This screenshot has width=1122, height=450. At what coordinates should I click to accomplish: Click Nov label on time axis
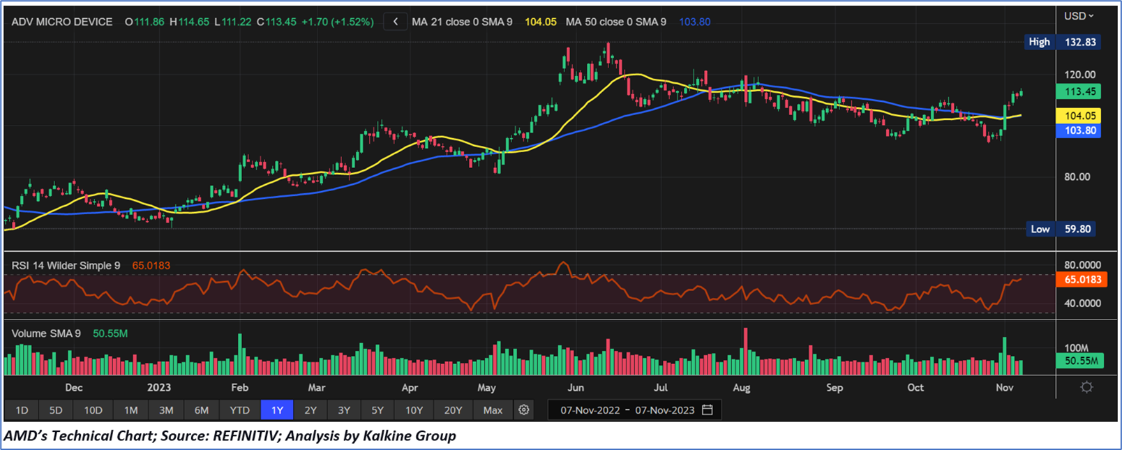pyautogui.click(x=1004, y=387)
